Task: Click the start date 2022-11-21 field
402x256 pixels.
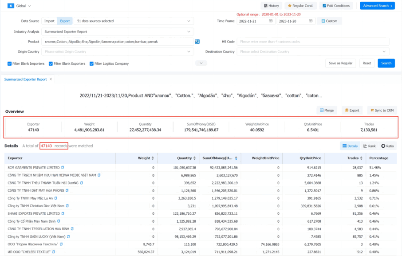Action: click(256, 21)
